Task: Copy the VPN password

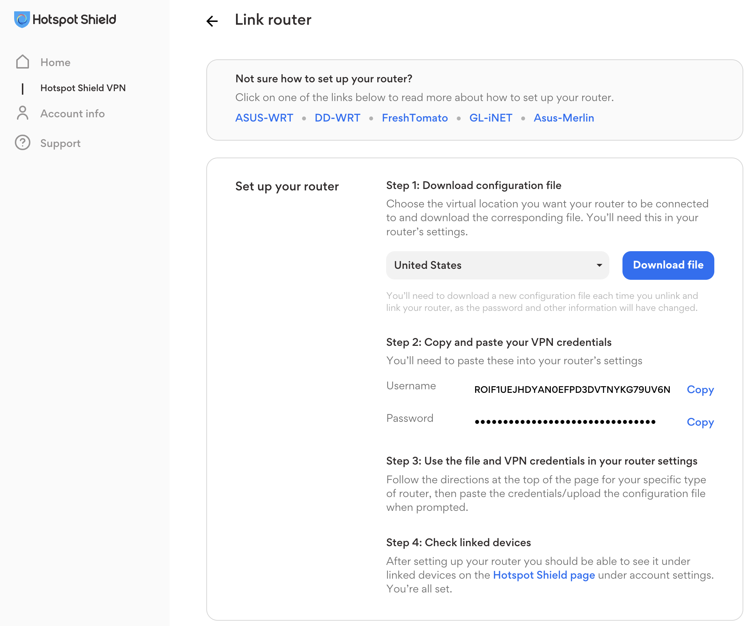Action: point(699,422)
